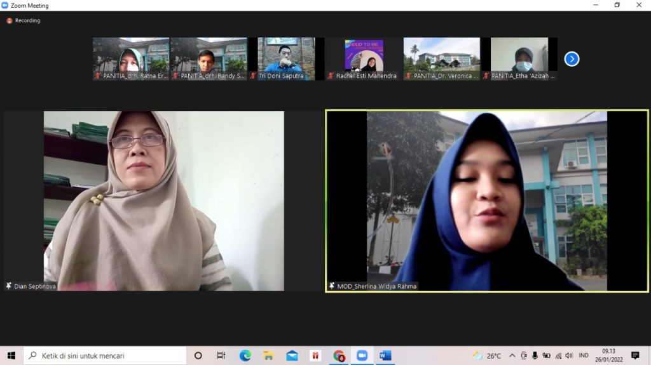Open Task View in the taskbar
651x365 pixels.
[x=221, y=355]
